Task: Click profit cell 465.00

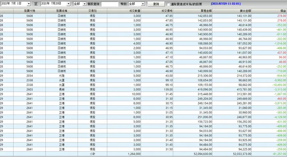Action: [281, 99]
